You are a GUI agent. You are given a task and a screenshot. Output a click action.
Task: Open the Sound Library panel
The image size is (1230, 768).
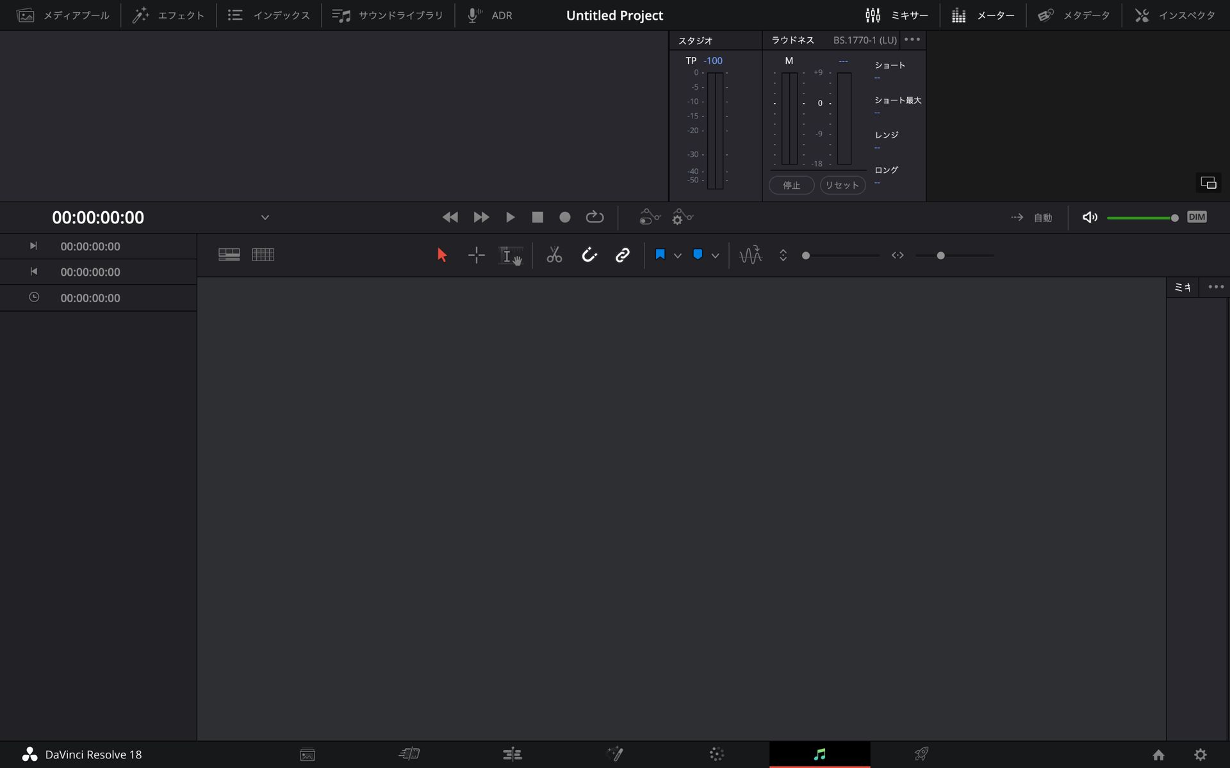pyautogui.click(x=387, y=15)
